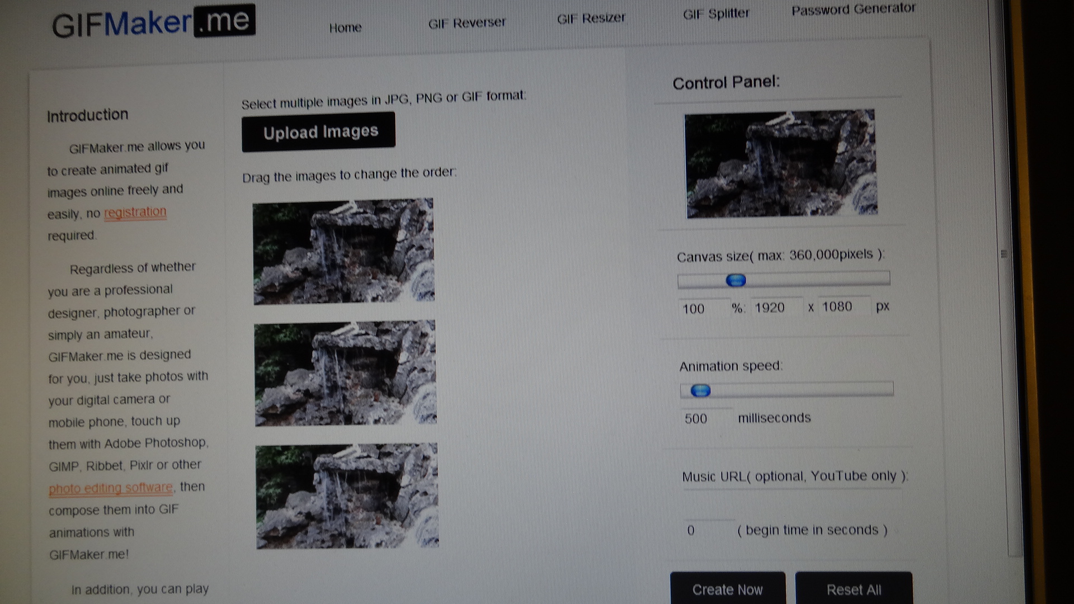Click the 'milliseconds' label

(x=774, y=418)
